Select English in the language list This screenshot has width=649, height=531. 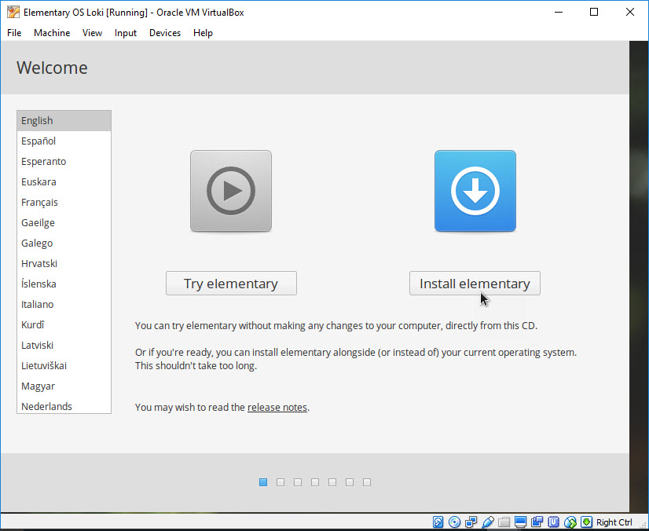click(64, 120)
